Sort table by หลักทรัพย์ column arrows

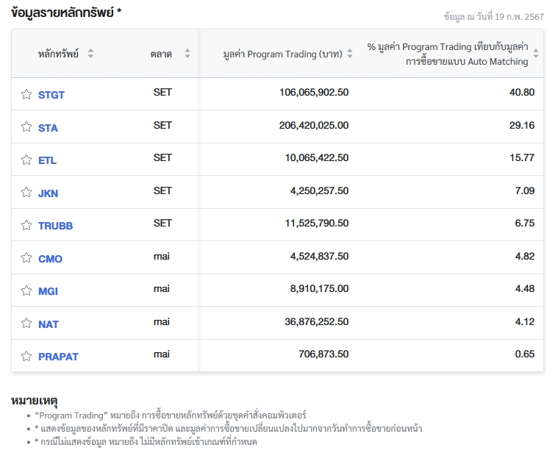[x=90, y=54]
